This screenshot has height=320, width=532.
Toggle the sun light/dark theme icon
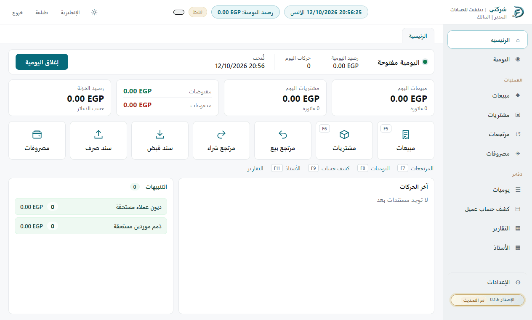point(94,12)
